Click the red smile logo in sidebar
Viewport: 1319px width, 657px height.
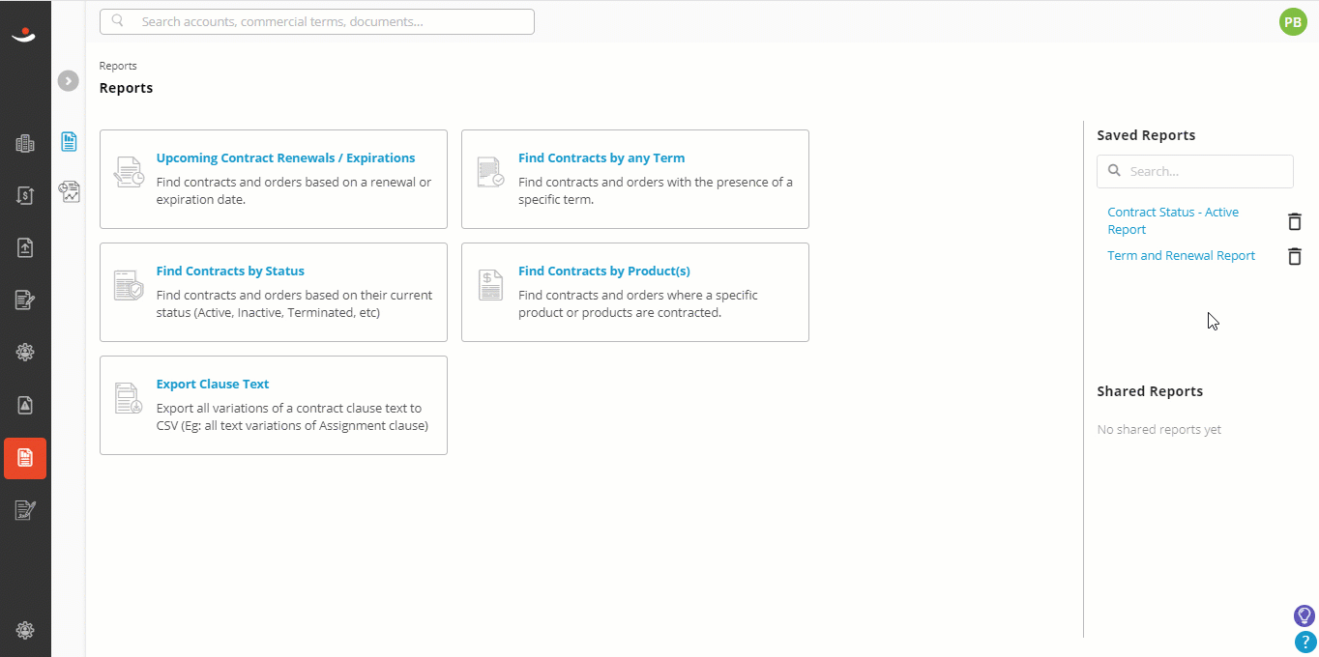24,36
